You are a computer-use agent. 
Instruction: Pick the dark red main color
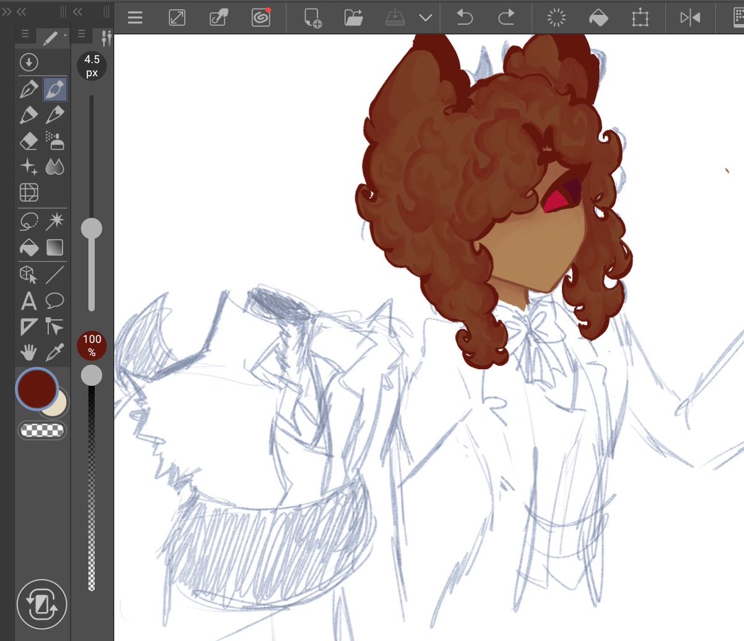tap(37, 388)
